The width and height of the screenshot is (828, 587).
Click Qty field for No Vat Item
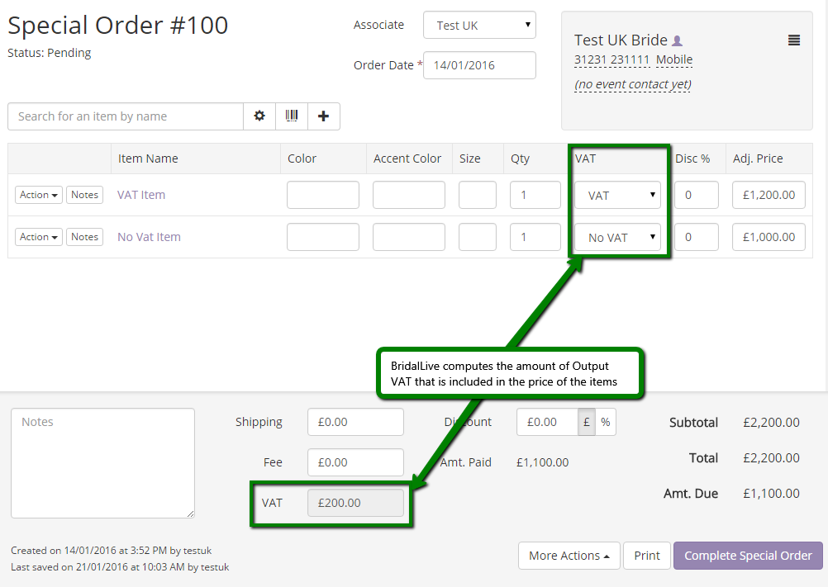click(535, 237)
